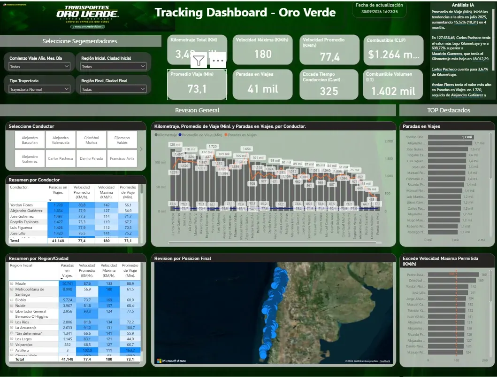Open Región Final, Ciudad Final dropdown
Viewport: 497px width, 377px height.
pyautogui.click(x=113, y=89)
